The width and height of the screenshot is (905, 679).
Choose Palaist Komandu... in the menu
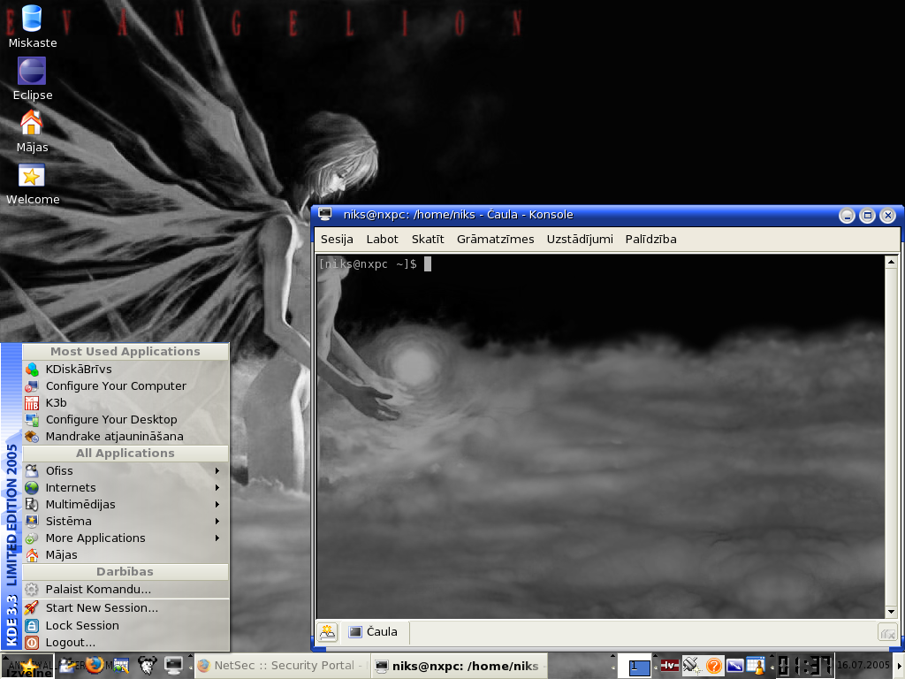[125, 589]
